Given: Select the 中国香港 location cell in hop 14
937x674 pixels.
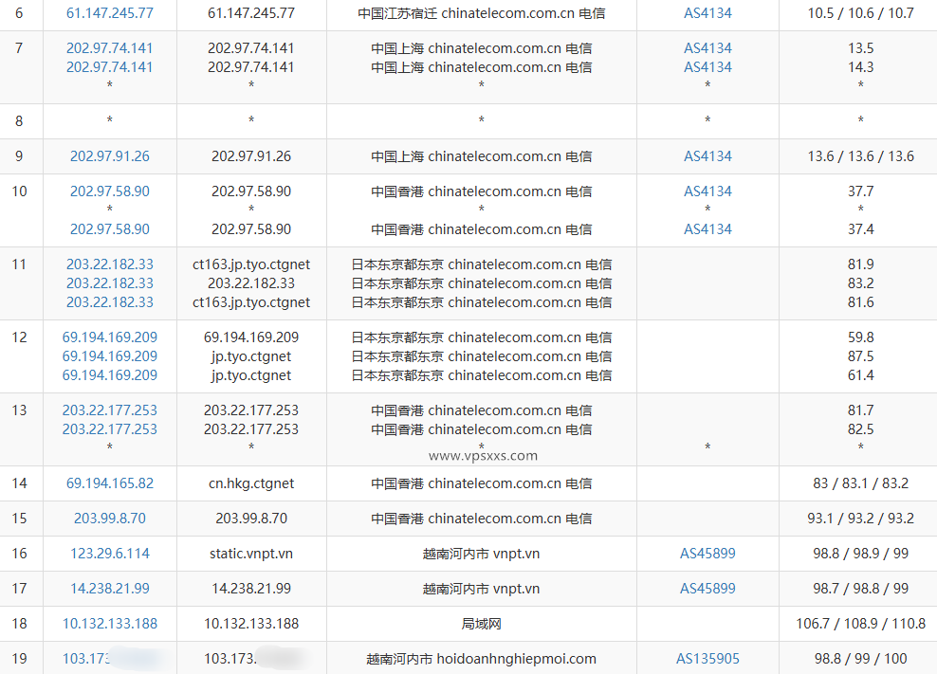Looking at the screenshot, I should 481,483.
